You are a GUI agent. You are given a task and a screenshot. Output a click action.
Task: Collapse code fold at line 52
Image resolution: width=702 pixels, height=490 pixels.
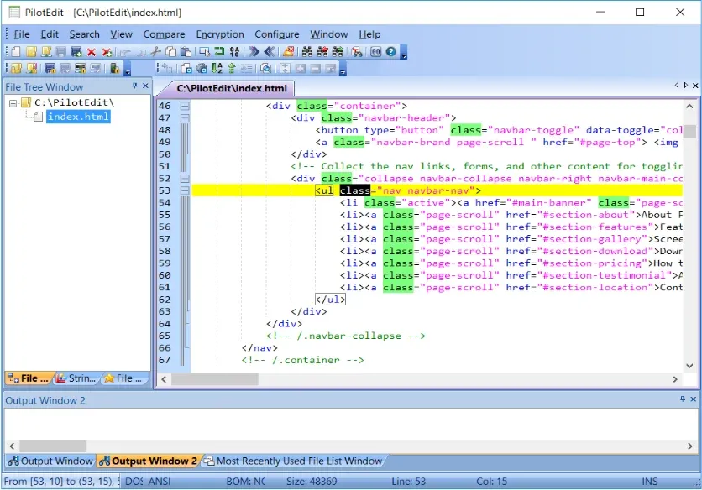pyautogui.click(x=185, y=179)
